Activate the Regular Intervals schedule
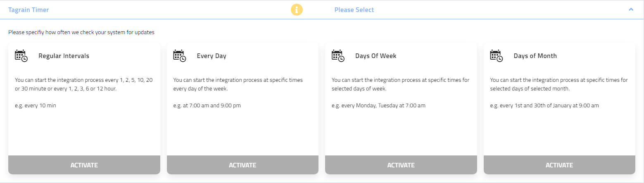 tap(84, 165)
